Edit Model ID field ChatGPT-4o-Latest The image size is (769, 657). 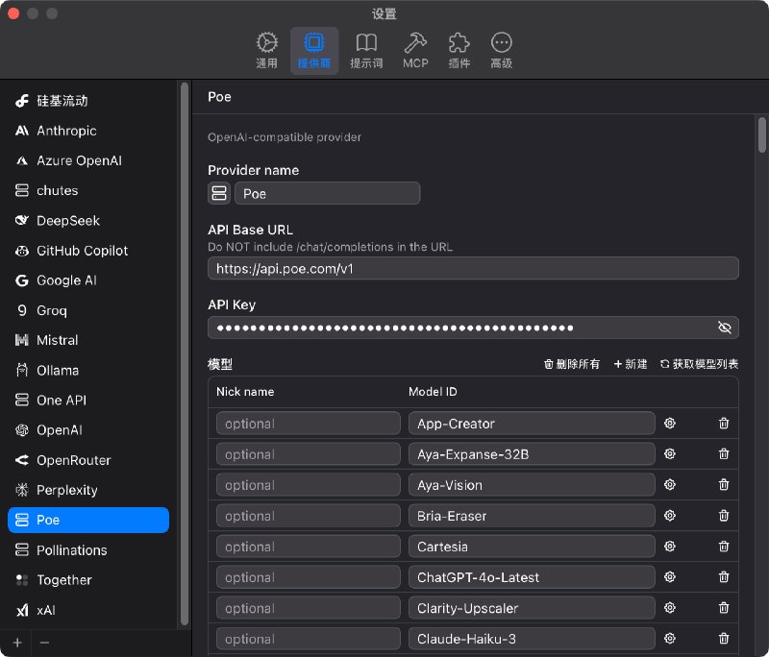coord(532,577)
